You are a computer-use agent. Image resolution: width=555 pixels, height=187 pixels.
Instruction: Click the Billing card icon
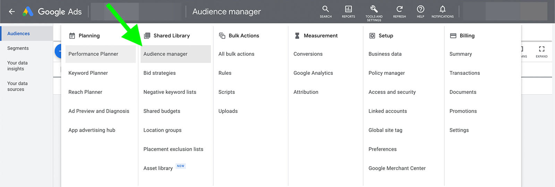(453, 36)
